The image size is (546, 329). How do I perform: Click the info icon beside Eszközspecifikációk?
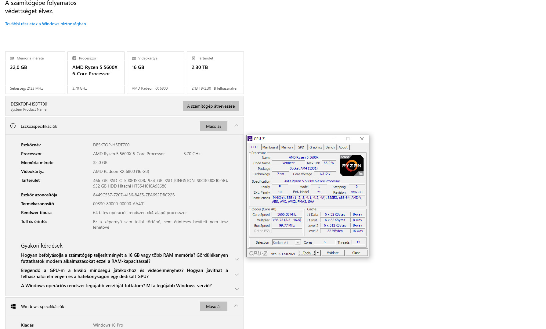click(13, 126)
